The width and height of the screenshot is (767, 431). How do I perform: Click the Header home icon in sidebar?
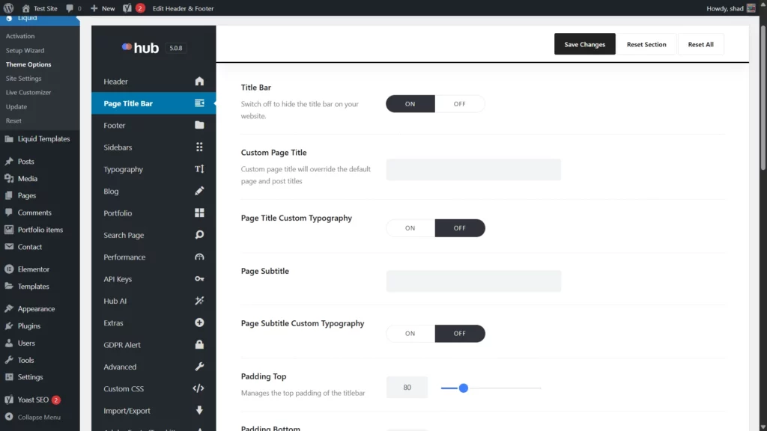pyautogui.click(x=199, y=82)
